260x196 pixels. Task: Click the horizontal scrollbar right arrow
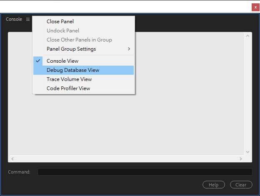(x=241, y=159)
